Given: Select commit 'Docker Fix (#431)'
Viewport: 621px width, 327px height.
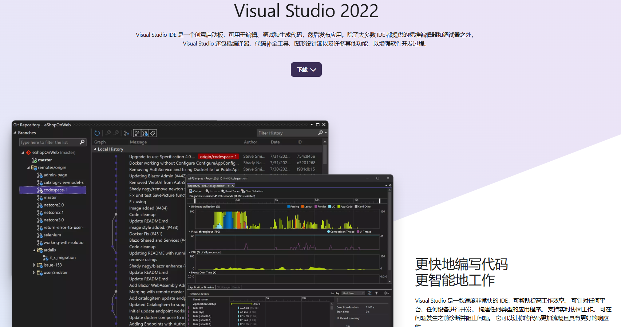Looking at the screenshot, I should 146,234.
